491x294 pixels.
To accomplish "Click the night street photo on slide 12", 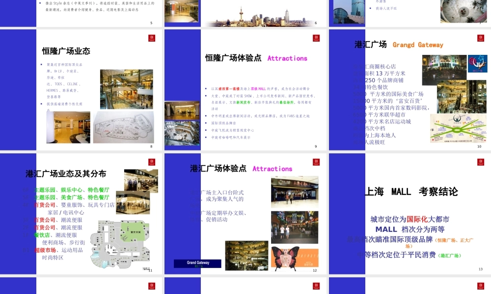I will coord(294,227).
